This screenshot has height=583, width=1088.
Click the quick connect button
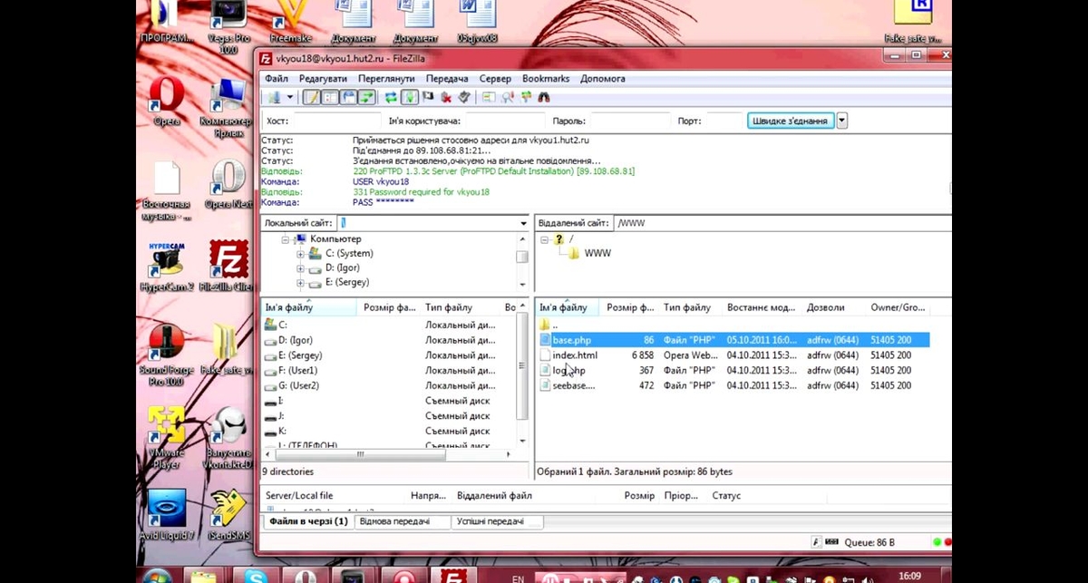pos(791,121)
